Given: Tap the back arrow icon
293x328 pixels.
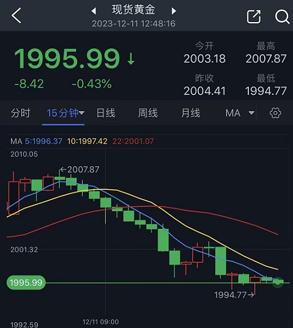Looking at the screenshot, I should click(16, 15).
